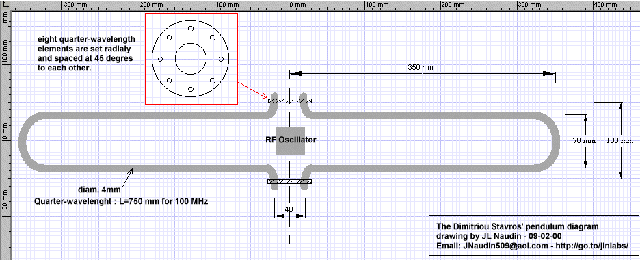Screen dimensions: 640x260
Task: Click the red arrow pointing to the plate
Action: [253, 90]
